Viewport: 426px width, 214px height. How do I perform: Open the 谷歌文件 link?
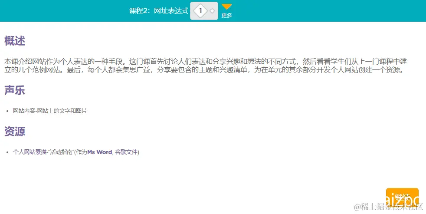[x=126, y=152]
